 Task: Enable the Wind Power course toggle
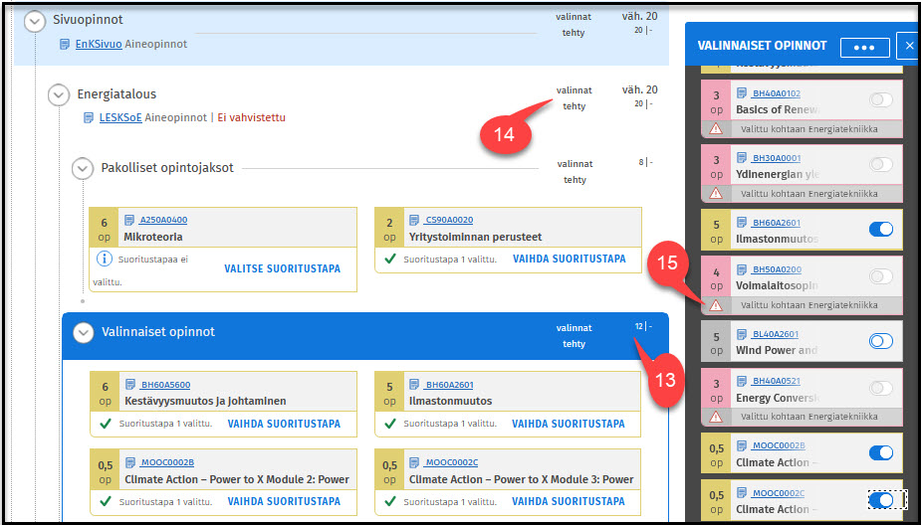click(x=880, y=341)
